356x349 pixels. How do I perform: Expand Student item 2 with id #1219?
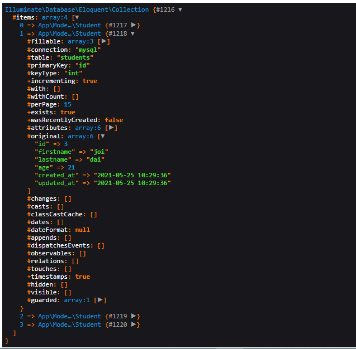[134, 316]
